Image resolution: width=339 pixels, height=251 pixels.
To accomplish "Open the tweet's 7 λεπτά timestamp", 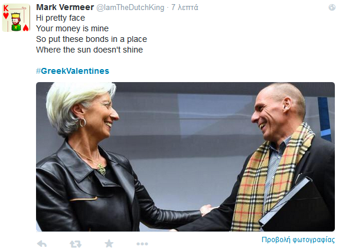I will point(185,7).
